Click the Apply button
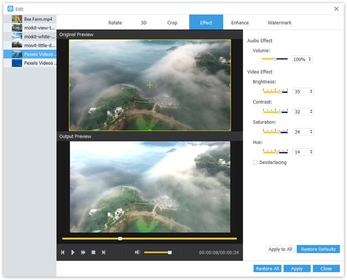 pos(297,268)
